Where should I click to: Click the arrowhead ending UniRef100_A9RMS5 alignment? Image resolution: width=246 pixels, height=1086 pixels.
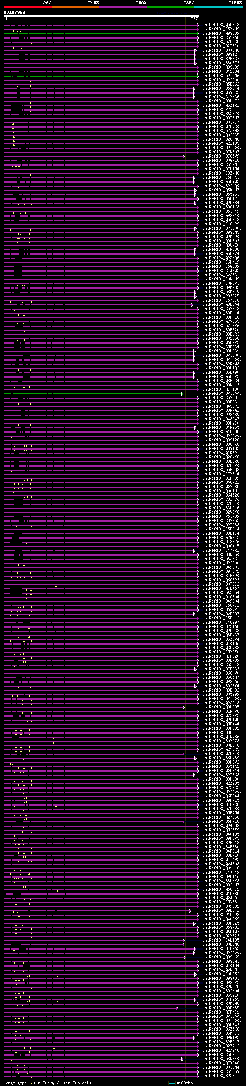(x=177, y=1009)
